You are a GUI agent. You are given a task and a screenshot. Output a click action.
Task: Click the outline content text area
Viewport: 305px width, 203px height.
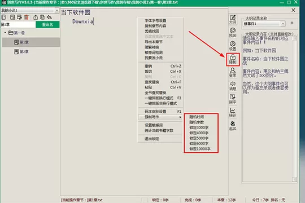click(267, 109)
